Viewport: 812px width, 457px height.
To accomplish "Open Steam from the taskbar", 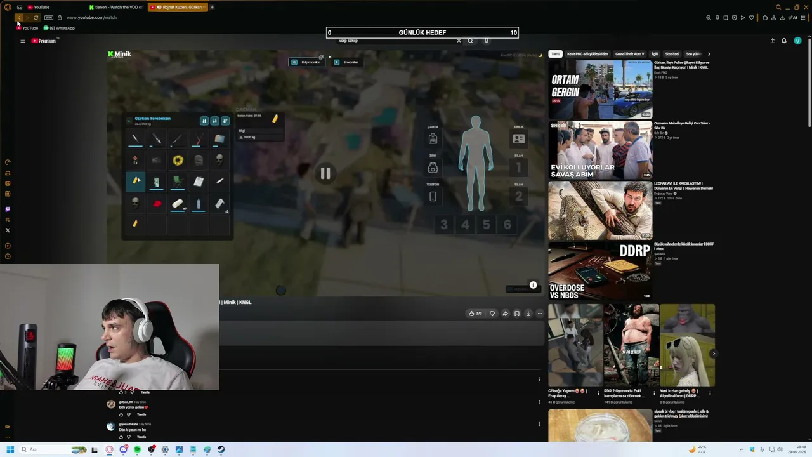I will click(221, 449).
